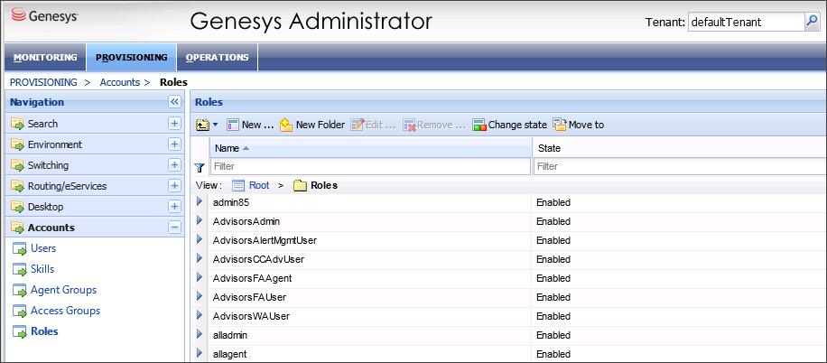
Task: Sort by the Name column header
Action: click(371, 148)
